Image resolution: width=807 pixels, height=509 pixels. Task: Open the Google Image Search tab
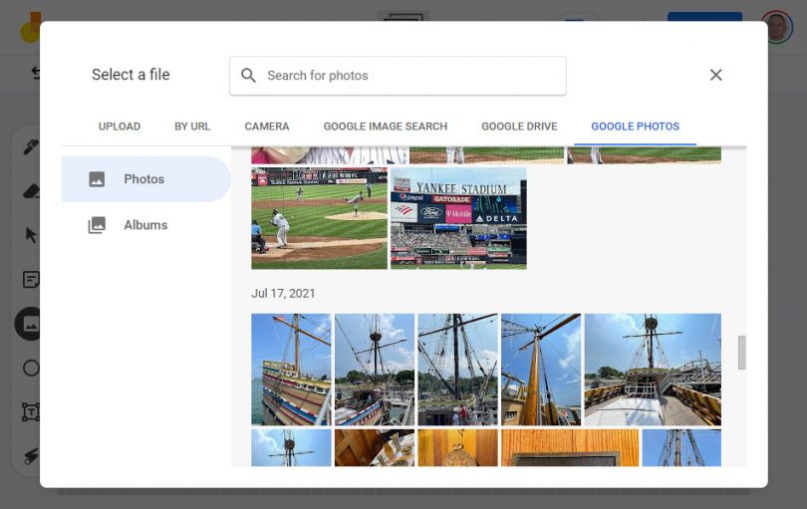[x=386, y=127]
